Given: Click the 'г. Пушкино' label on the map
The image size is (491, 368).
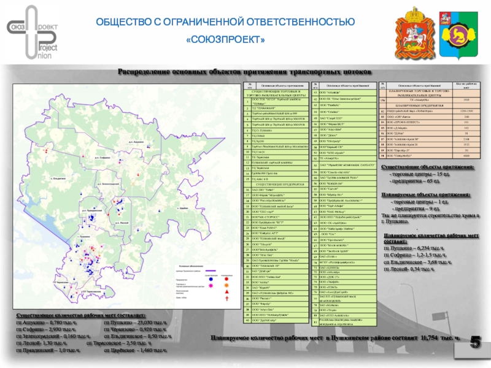Looking at the screenshot, I should (84, 237).
